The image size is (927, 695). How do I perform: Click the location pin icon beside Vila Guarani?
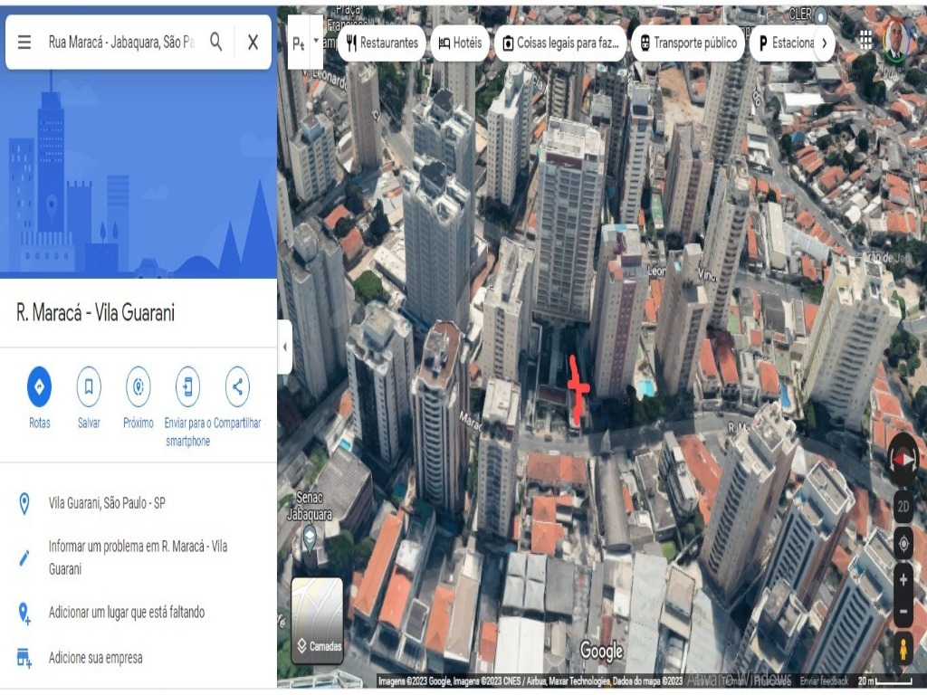pos(24,503)
